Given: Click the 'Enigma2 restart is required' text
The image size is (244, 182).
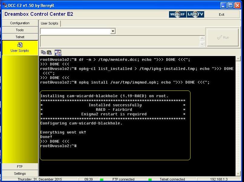Looking at the screenshot, I should pyautogui.click(x=114, y=114).
